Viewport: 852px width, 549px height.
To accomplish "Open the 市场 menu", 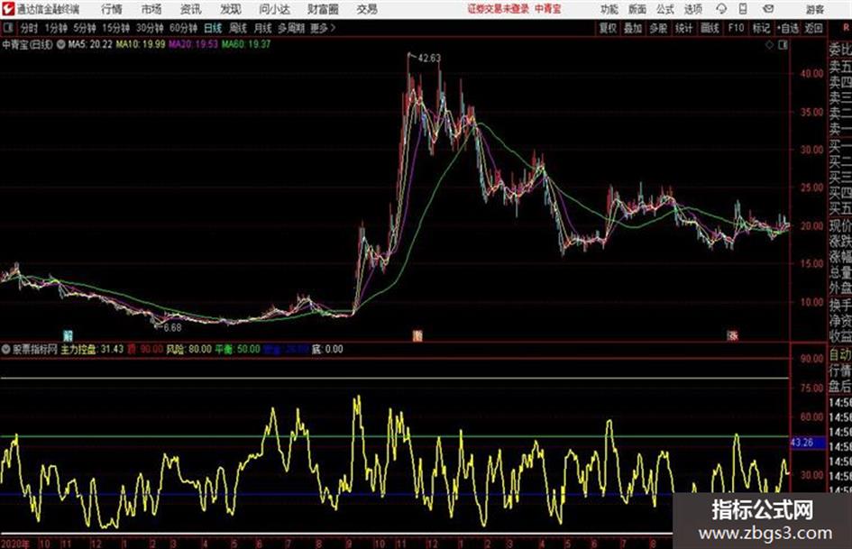I will click(x=151, y=9).
